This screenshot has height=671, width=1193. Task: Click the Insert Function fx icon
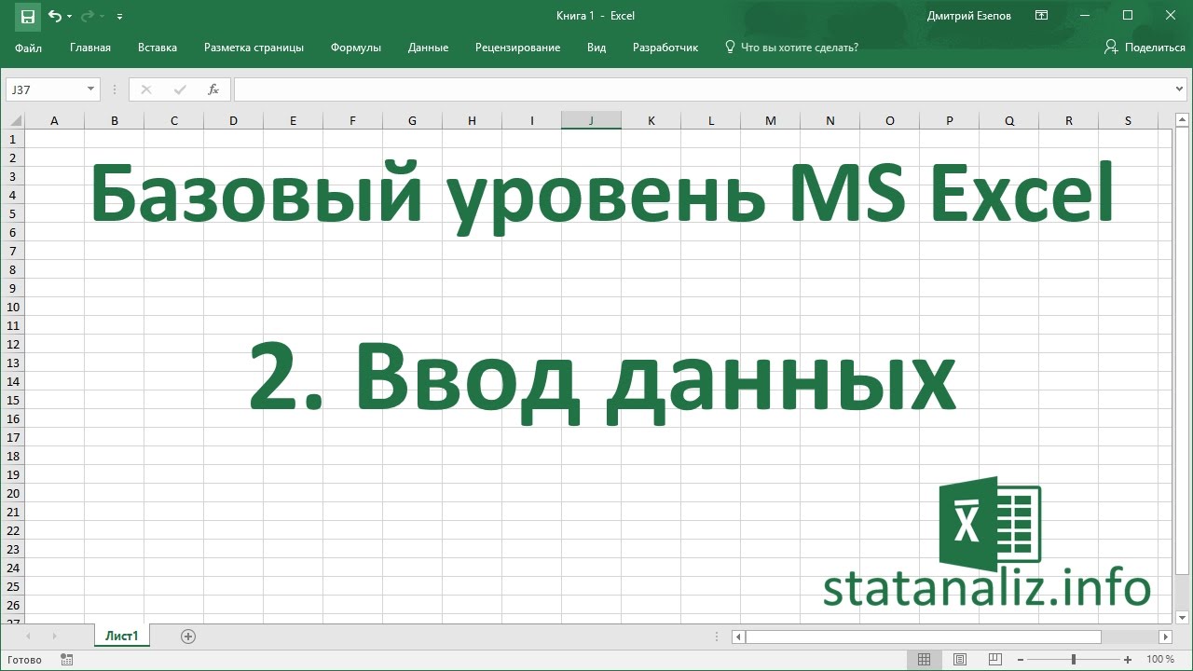pyautogui.click(x=213, y=89)
